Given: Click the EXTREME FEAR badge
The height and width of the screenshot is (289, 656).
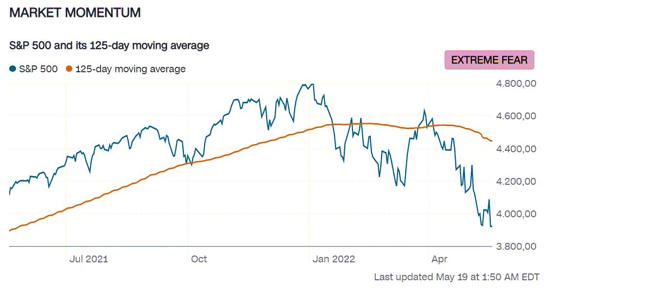Looking at the screenshot, I should coord(489,60).
